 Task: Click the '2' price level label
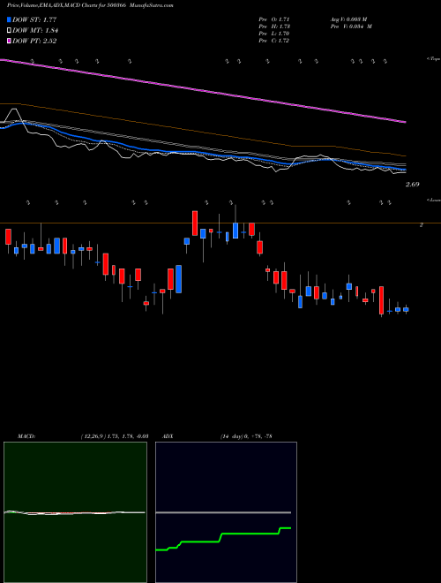[421, 225]
